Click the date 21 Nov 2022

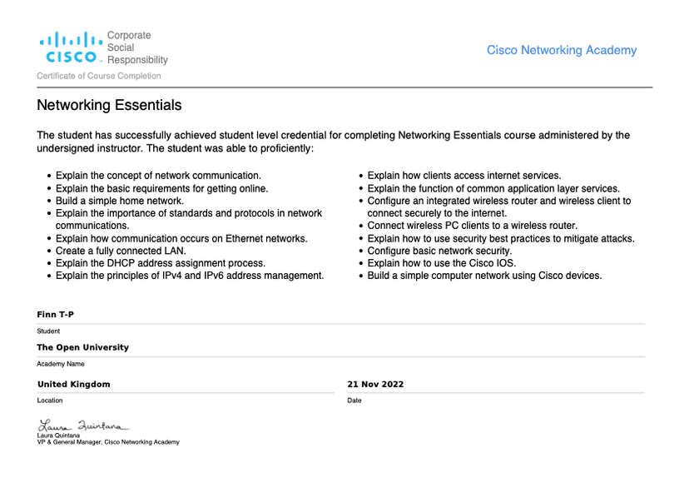click(x=374, y=384)
